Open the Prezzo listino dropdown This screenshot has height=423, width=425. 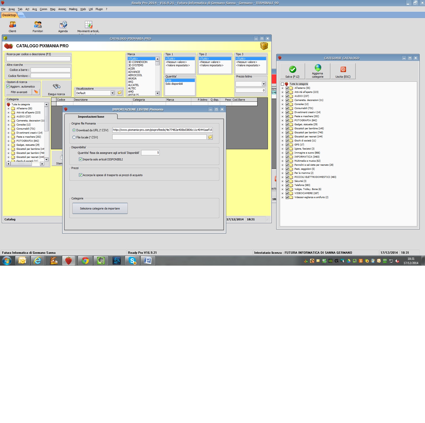(x=264, y=84)
